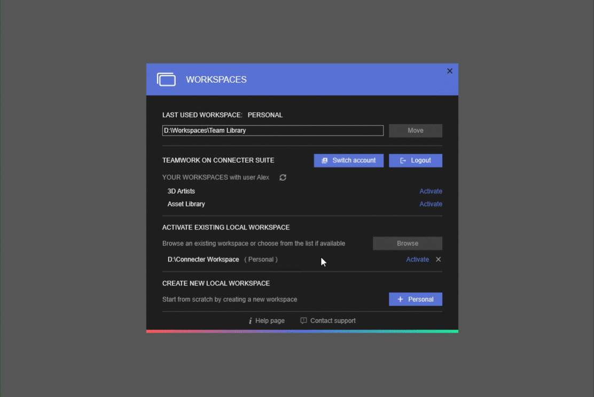The image size is (594, 397).
Task: Click the Switch account button
Action: (x=348, y=161)
